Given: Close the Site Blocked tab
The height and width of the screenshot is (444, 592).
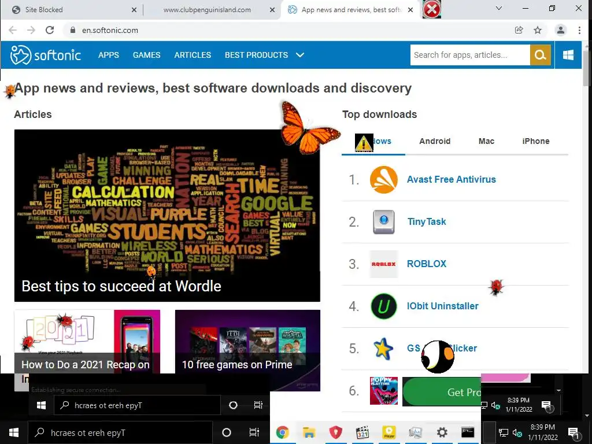Looking at the screenshot, I should (x=134, y=10).
